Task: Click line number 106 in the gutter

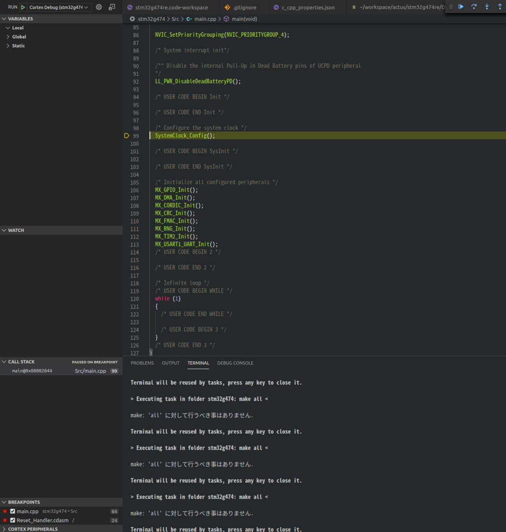Action: point(134,190)
